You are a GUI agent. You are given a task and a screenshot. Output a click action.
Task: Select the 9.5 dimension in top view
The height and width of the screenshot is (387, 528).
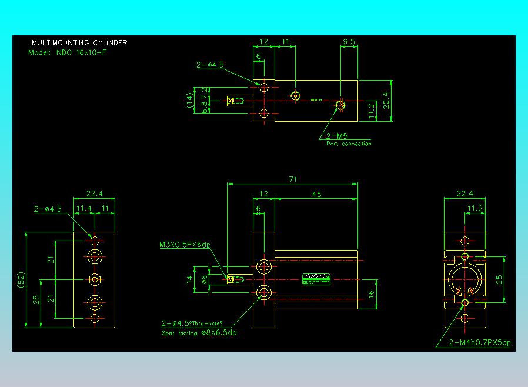point(349,42)
